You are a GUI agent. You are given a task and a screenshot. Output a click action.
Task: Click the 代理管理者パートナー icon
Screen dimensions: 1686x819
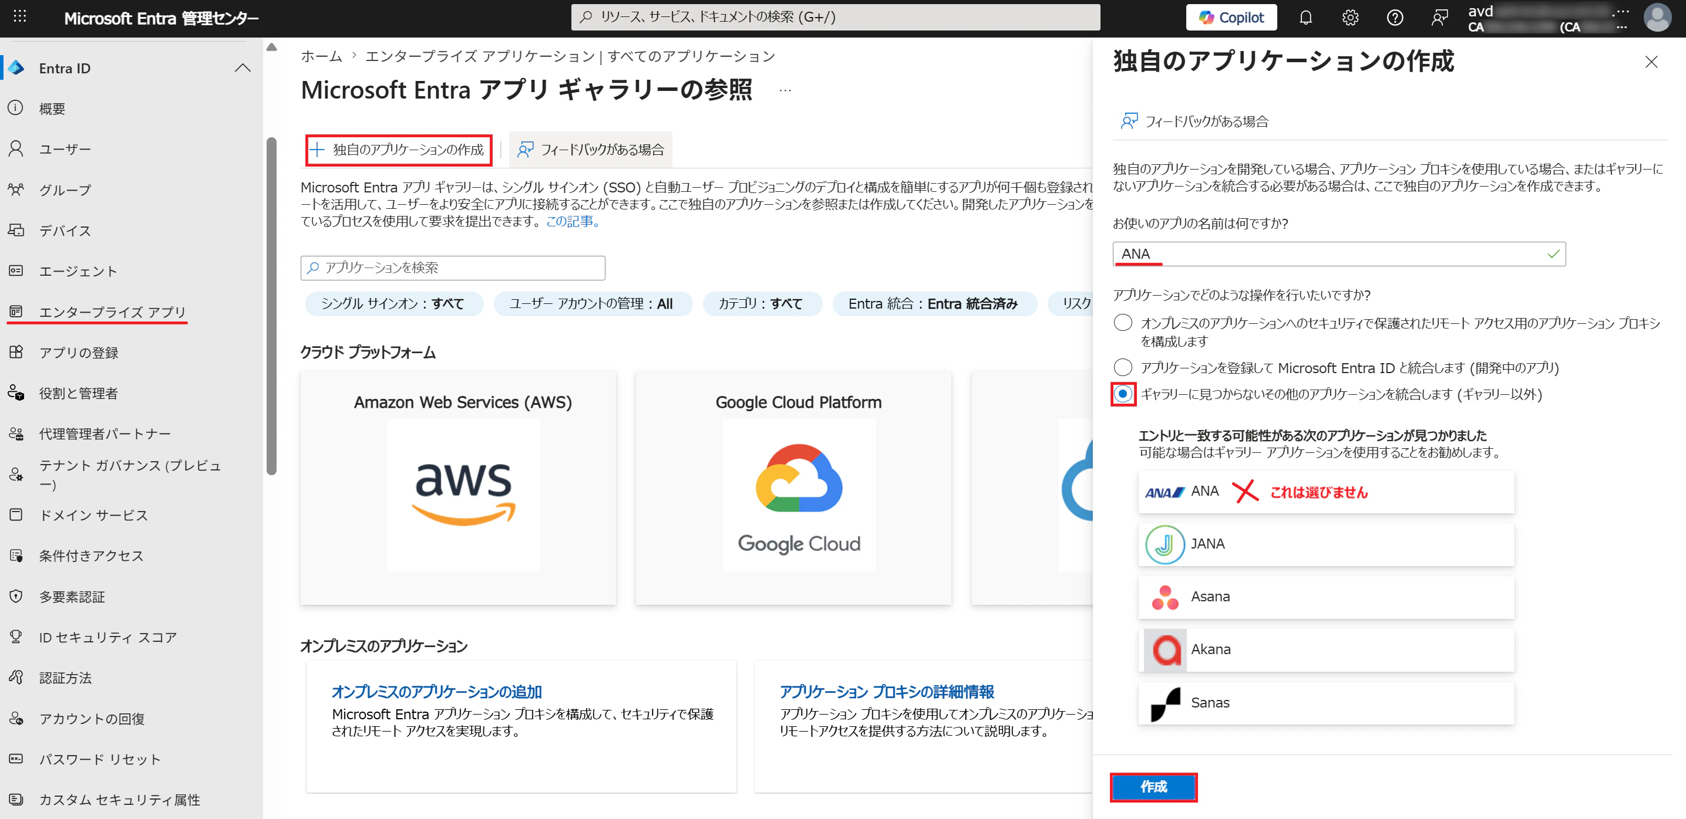16,434
